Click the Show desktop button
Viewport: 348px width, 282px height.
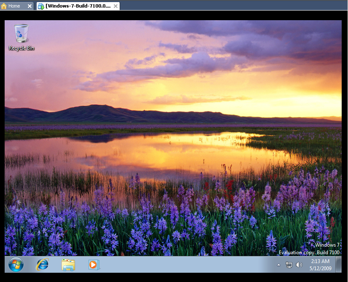[x=338, y=264]
